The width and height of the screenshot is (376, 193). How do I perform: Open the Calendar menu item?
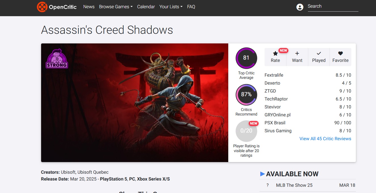[x=146, y=7]
